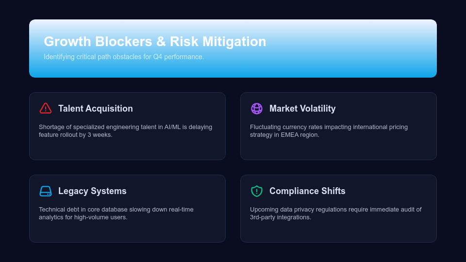Click empty space at bottom of Legacy Systems card
This screenshot has width=466, height=262.
click(x=127, y=232)
